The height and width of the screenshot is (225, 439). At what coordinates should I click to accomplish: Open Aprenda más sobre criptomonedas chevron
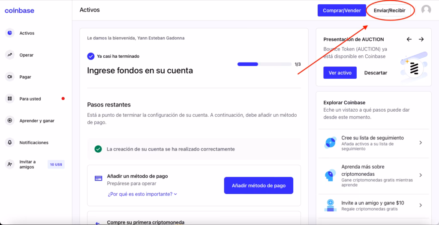(421, 175)
